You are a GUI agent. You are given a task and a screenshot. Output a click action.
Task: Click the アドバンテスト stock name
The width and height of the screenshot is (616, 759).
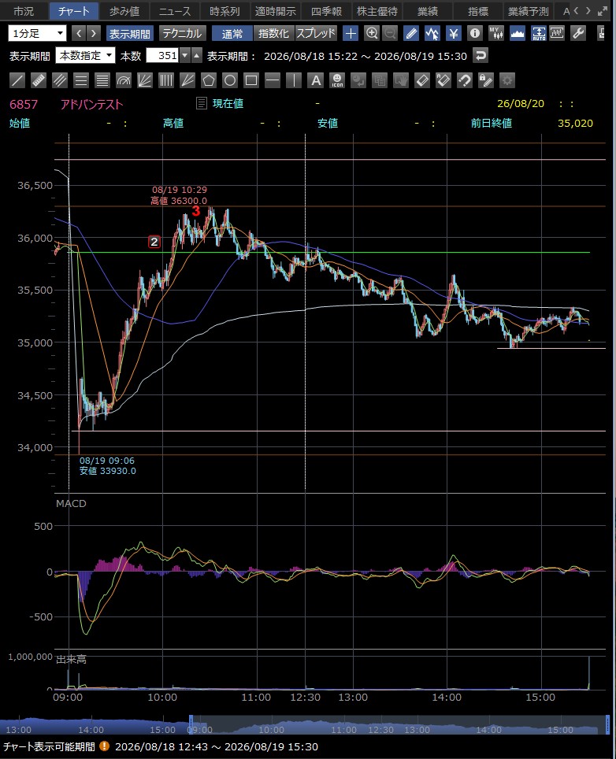tap(91, 104)
